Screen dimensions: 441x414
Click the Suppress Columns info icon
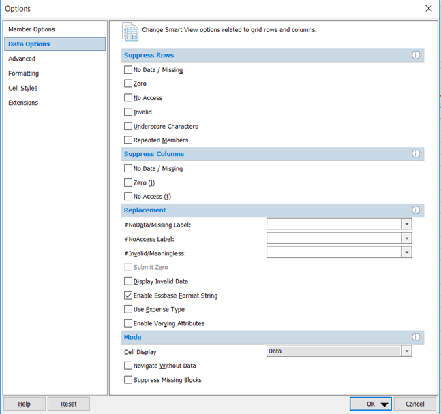(415, 154)
